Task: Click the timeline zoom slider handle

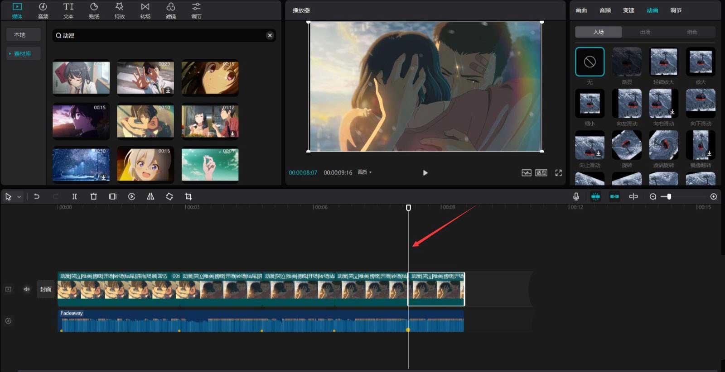Action: click(669, 196)
